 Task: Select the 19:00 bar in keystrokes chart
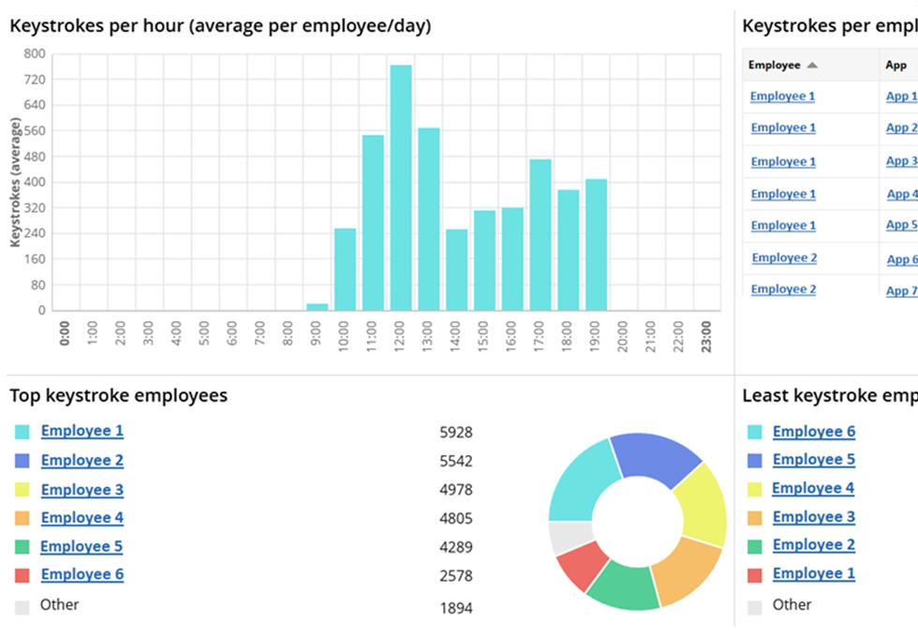pyautogui.click(x=596, y=244)
